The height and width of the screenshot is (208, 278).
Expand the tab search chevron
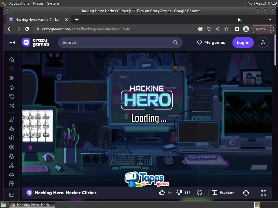[270, 19]
